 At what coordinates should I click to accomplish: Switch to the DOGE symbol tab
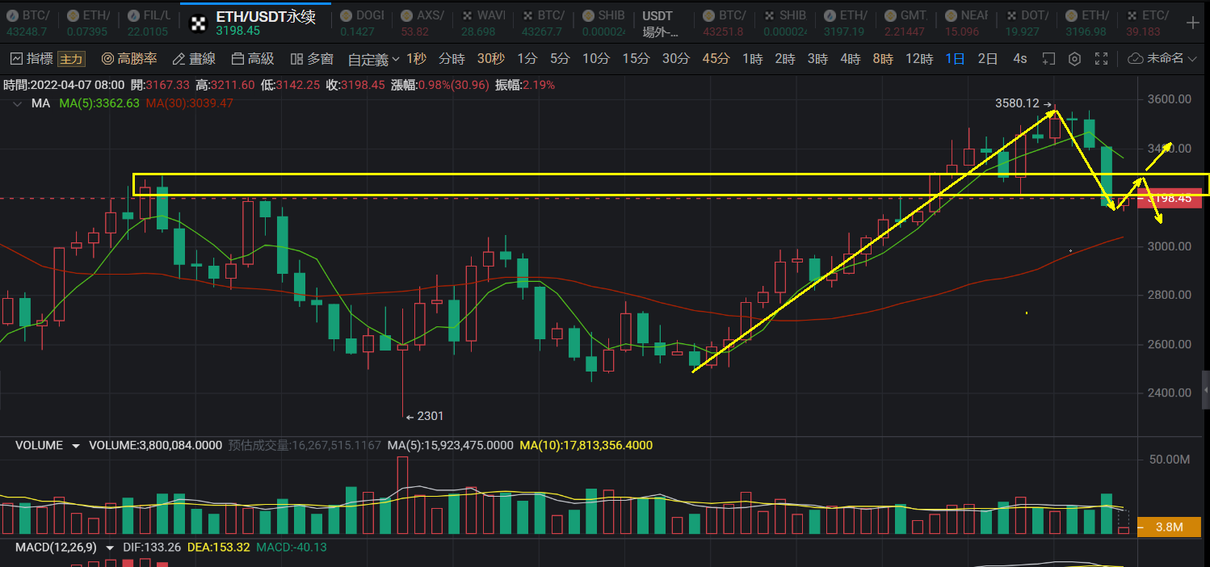point(361,23)
